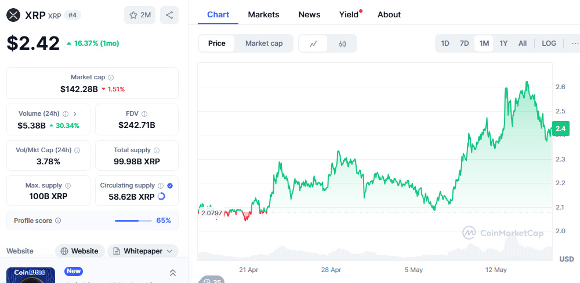The height and width of the screenshot is (283, 580).
Task: Show Market cap info tooltip icon
Action: click(x=111, y=78)
